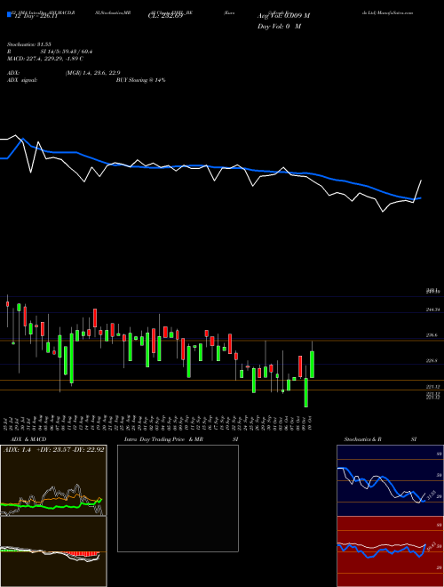This screenshot has height=587, width=444.
Task: Click the ManafaSutra.com site label
Action: 395,12
